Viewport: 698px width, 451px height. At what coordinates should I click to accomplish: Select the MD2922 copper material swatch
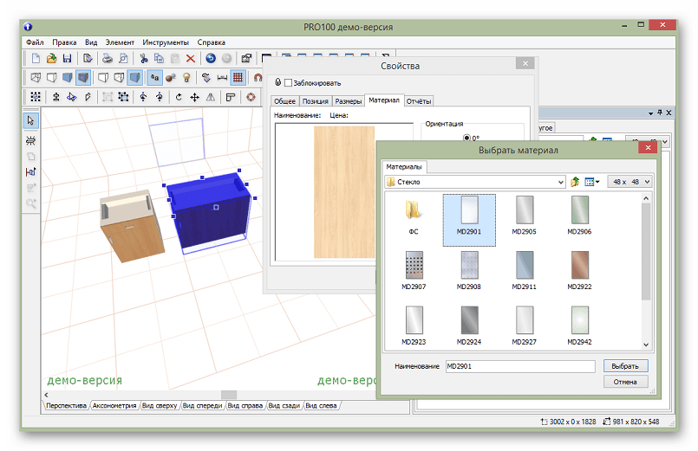[579, 265]
